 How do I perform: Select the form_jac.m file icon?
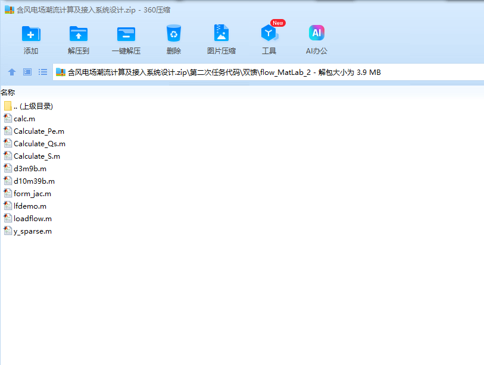pyautogui.click(x=8, y=193)
